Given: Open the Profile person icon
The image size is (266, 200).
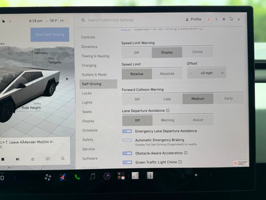Looking at the screenshot, I should (187, 20).
